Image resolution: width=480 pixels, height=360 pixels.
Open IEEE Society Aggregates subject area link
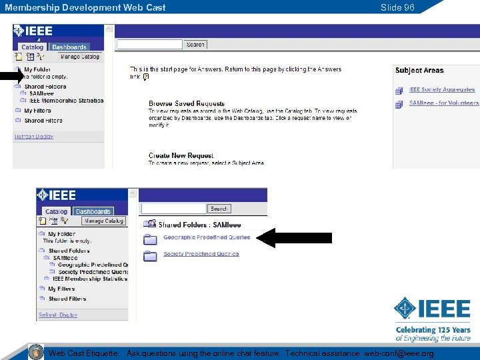coord(442,89)
